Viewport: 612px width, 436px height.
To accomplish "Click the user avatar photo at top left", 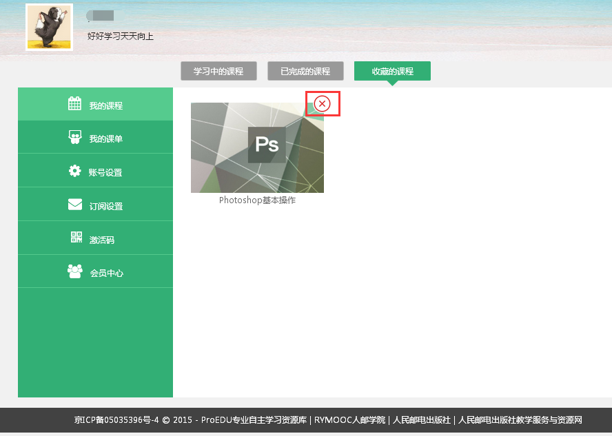I will coord(48,27).
